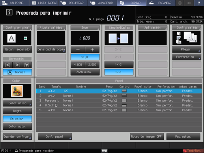Viewport: 204px width, 153px height.
Task: Open Plegar folding options
Action: click(x=187, y=49)
